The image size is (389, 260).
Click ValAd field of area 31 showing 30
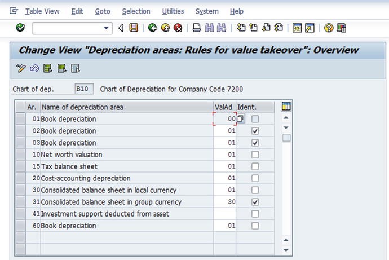click(224, 202)
